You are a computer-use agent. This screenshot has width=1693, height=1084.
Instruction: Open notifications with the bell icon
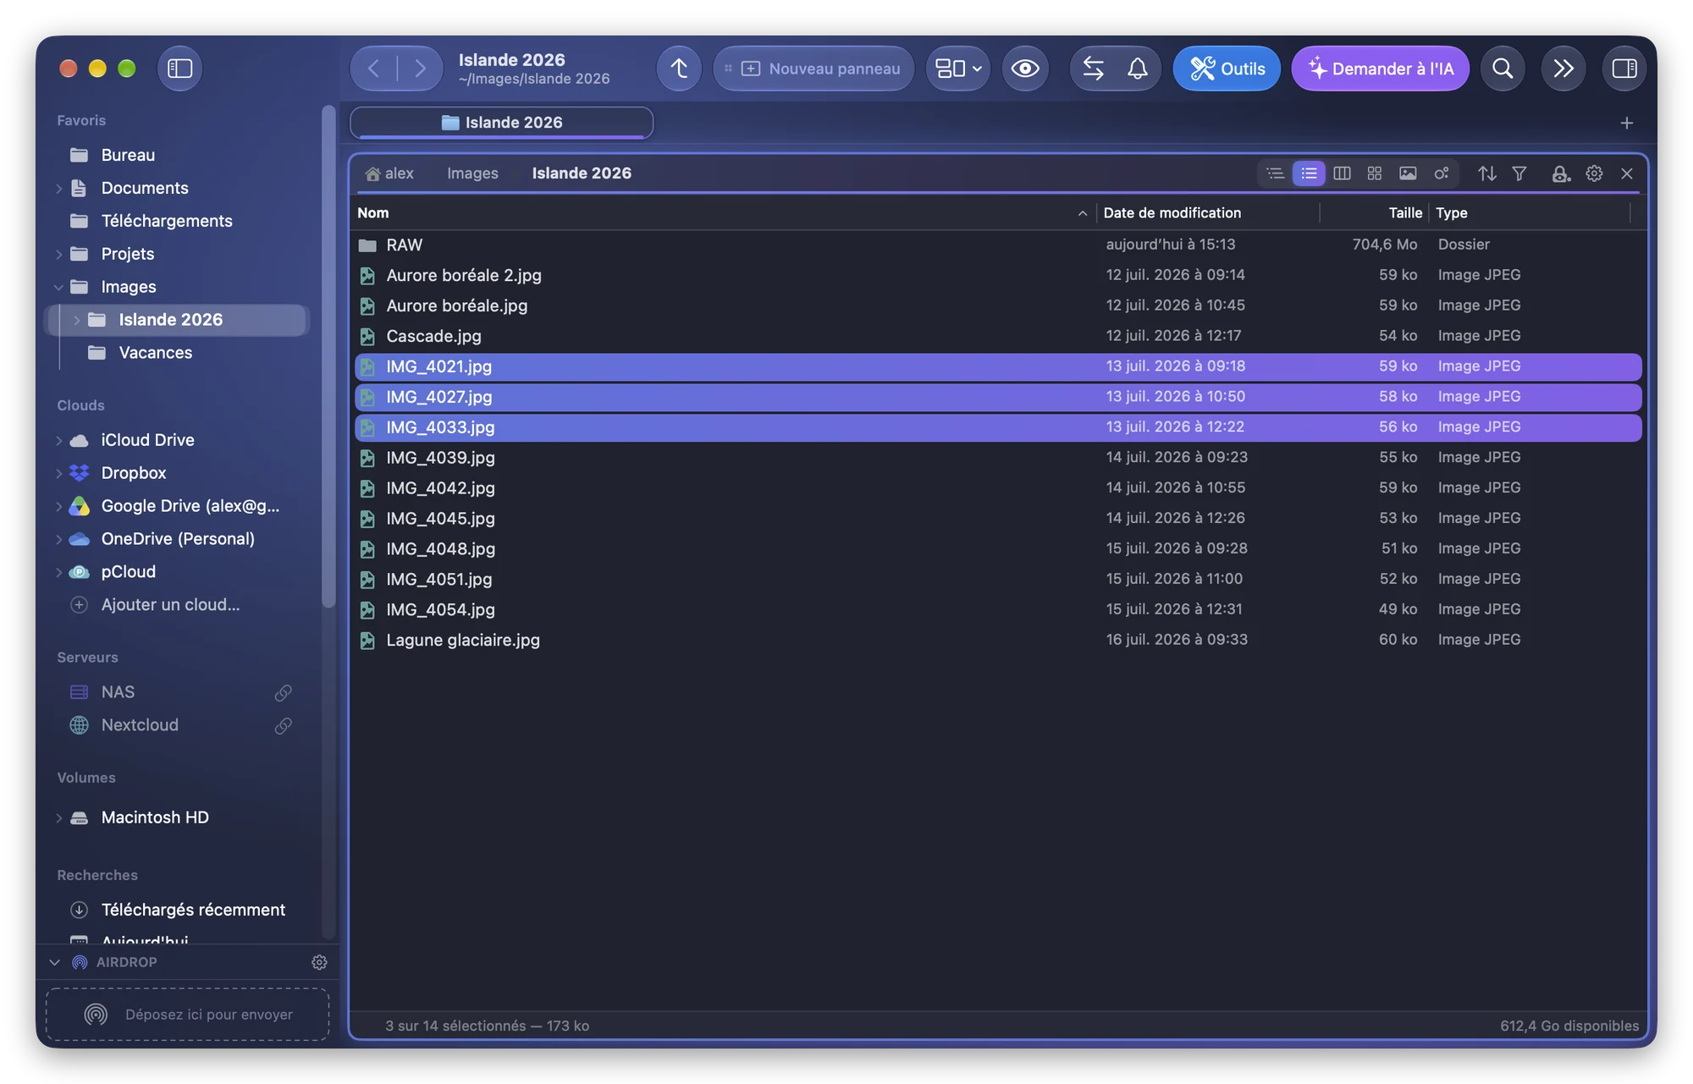point(1138,69)
